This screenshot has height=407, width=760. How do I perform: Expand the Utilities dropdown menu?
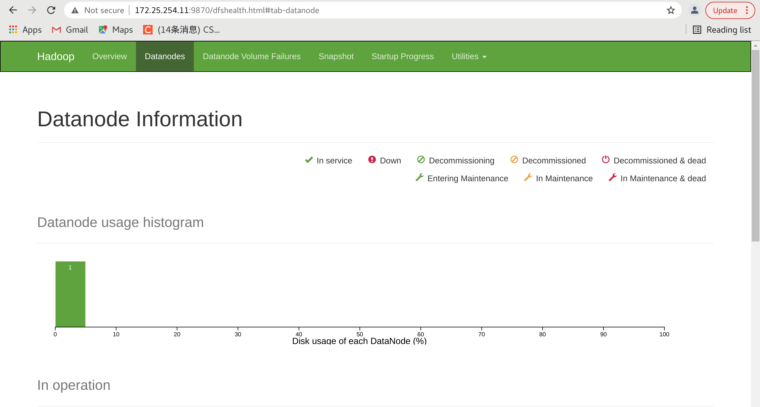point(469,56)
